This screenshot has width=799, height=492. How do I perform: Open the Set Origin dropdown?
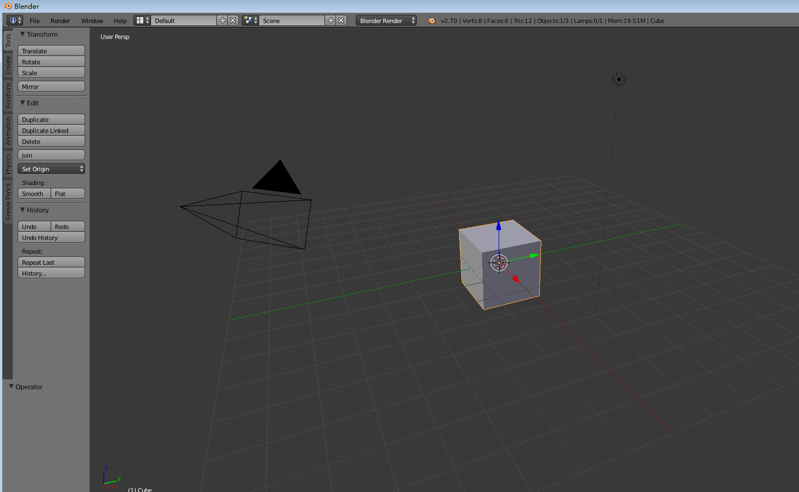[x=51, y=169]
